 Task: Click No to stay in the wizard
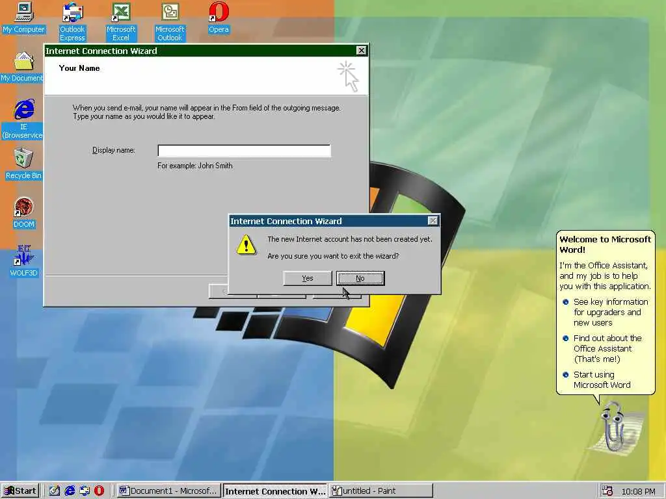point(360,278)
